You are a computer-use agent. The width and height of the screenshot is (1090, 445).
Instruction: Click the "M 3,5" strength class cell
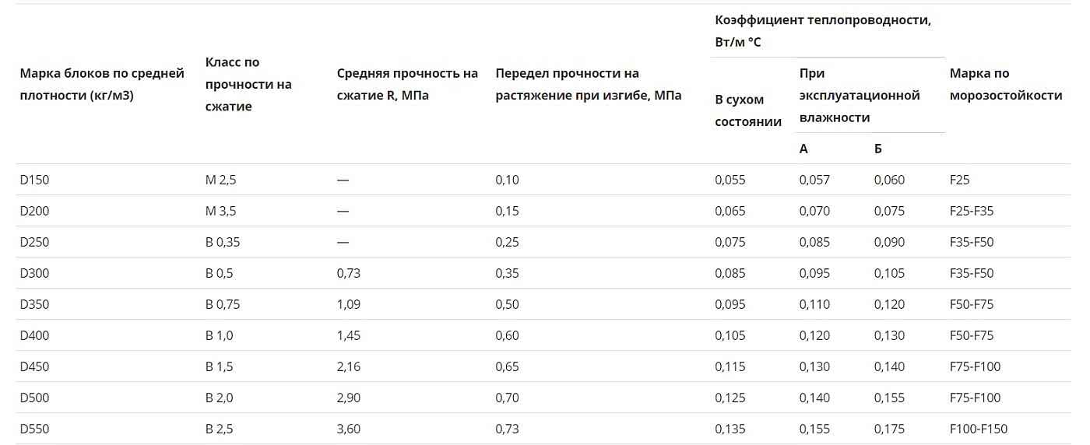[220, 211]
